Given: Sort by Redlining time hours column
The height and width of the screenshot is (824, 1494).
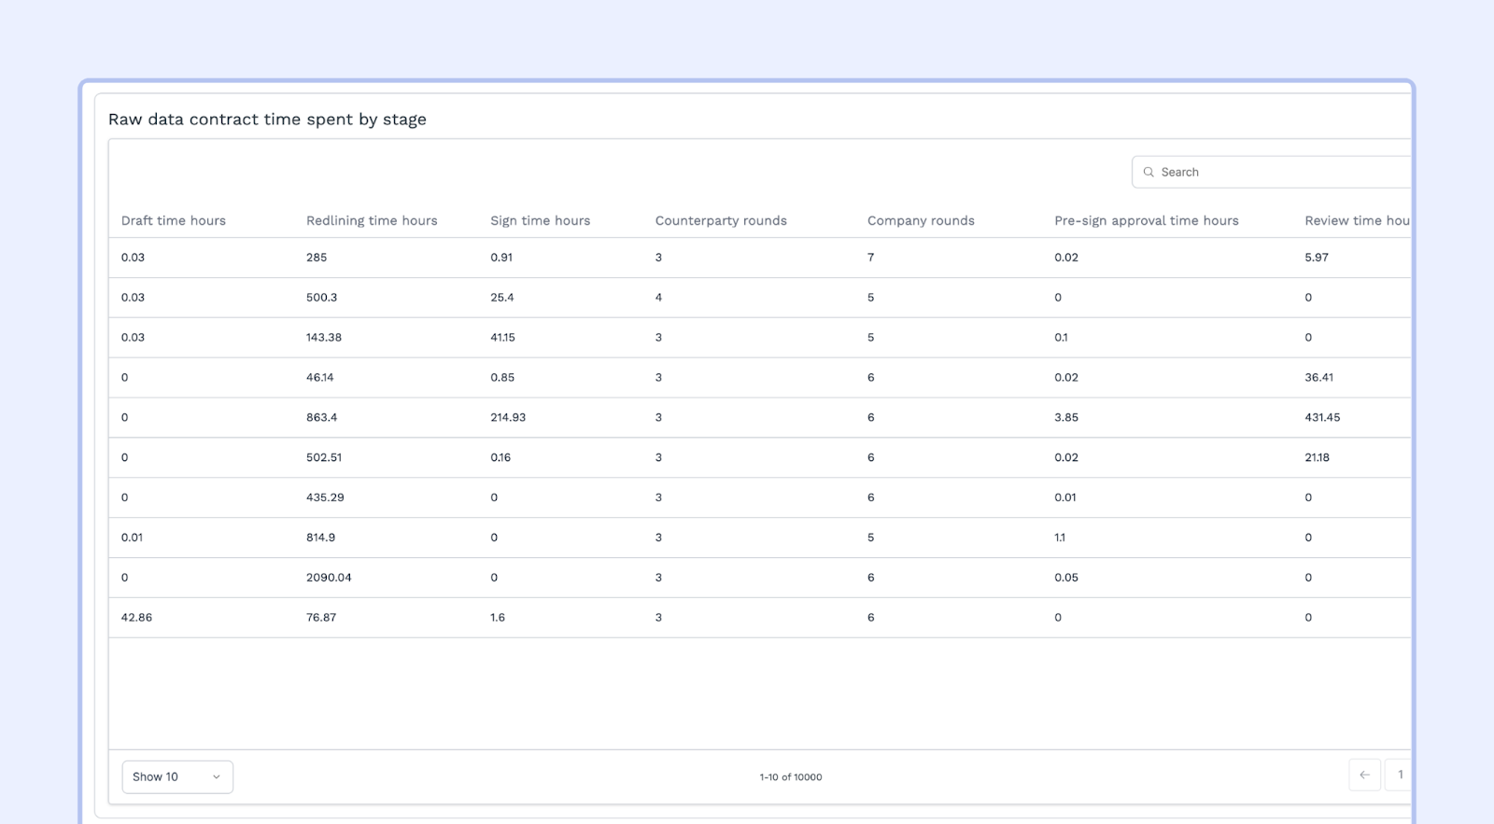Looking at the screenshot, I should pos(372,221).
